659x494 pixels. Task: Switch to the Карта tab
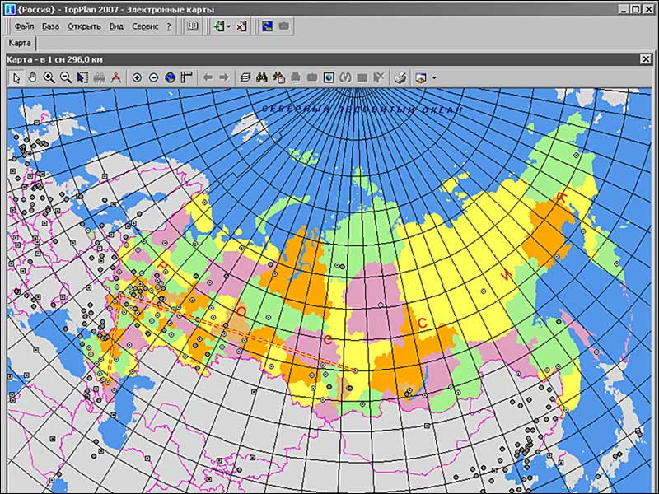click(x=20, y=44)
